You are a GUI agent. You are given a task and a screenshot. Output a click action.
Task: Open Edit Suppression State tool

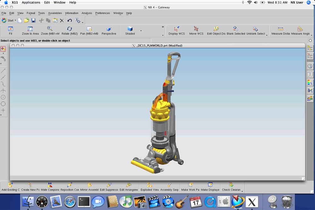(x=109, y=185)
